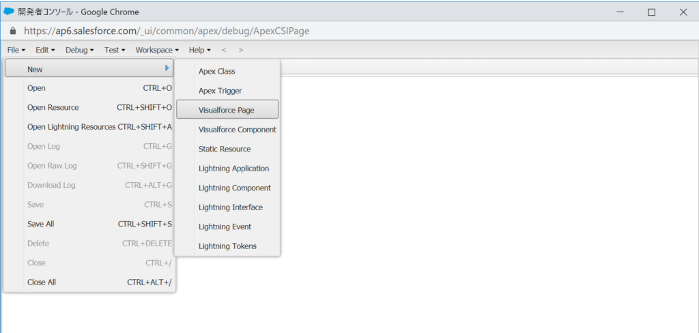
Task: Click Open Lightning Resources menu item
Action: pyautogui.click(x=71, y=127)
